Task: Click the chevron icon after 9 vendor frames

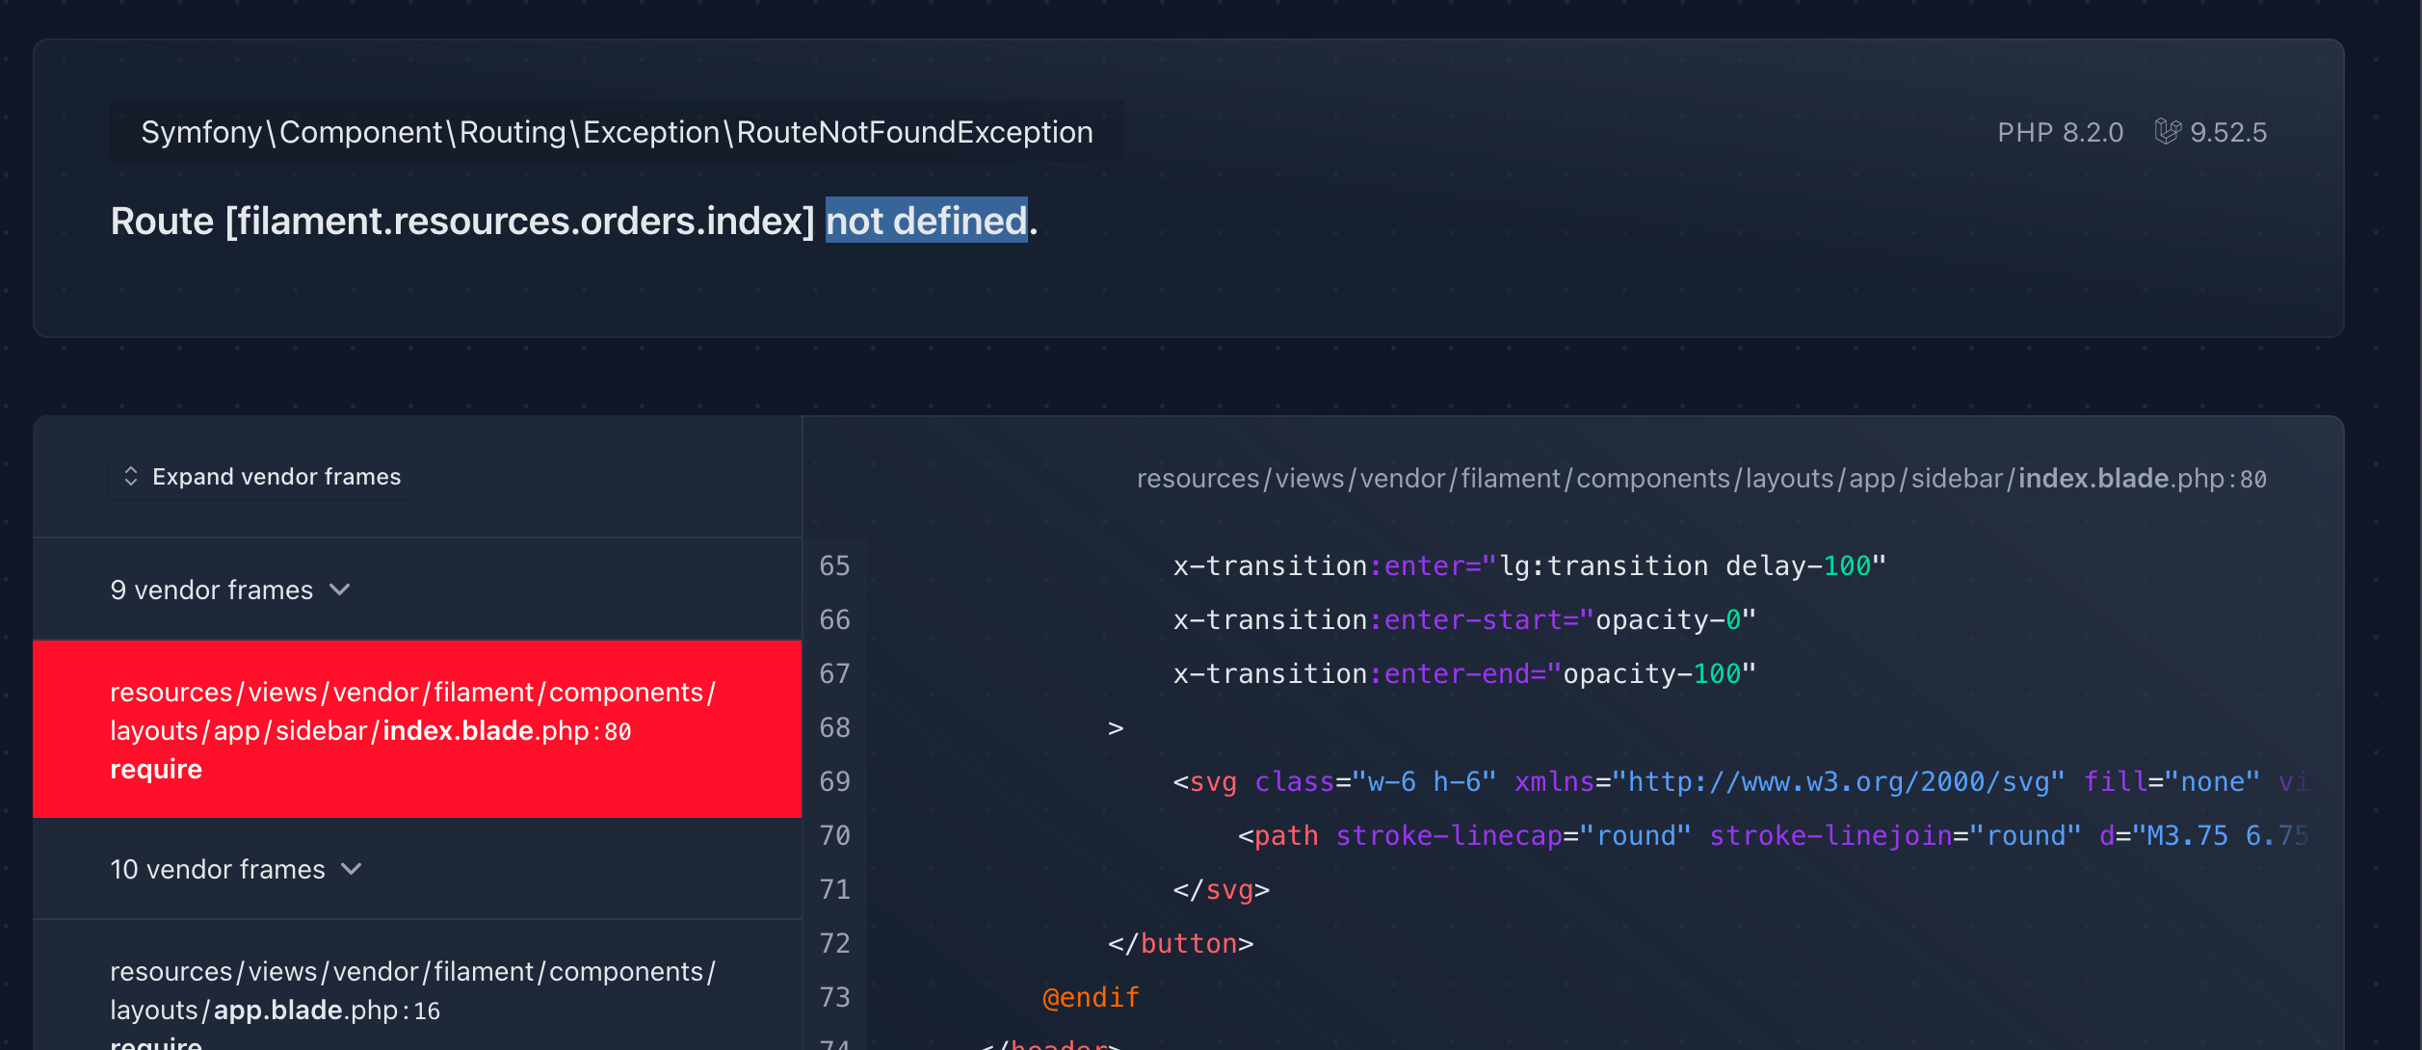Action: tap(339, 590)
